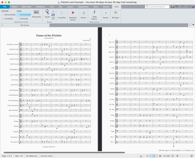Expand the Invisibles dropdown
This screenshot has width=195, height=158.
click(x=62, y=19)
